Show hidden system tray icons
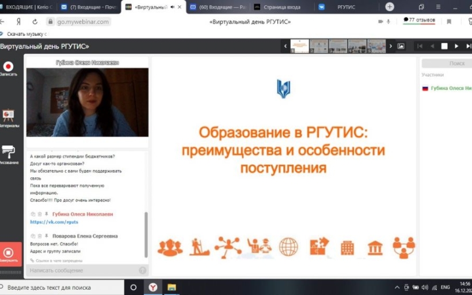472x295 pixels. (x=397, y=288)
